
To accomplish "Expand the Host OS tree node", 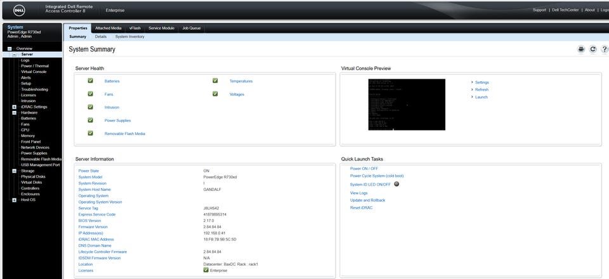I will click(14, 200).
